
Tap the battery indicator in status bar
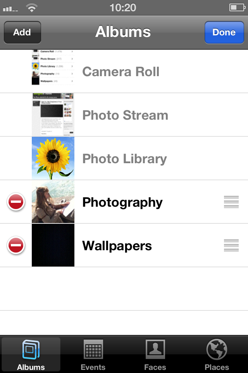click(237, 7)
